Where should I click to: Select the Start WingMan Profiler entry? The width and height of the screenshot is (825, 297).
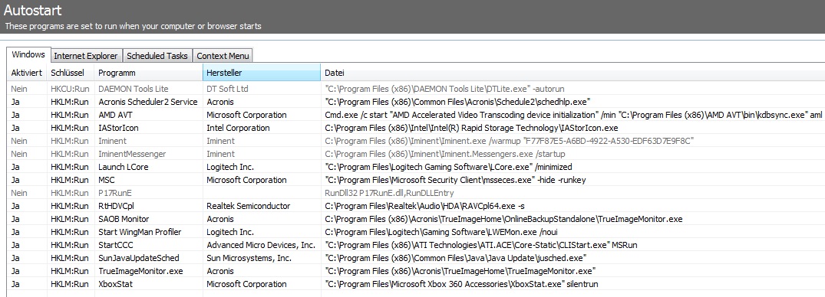click(x=140, y=232)
